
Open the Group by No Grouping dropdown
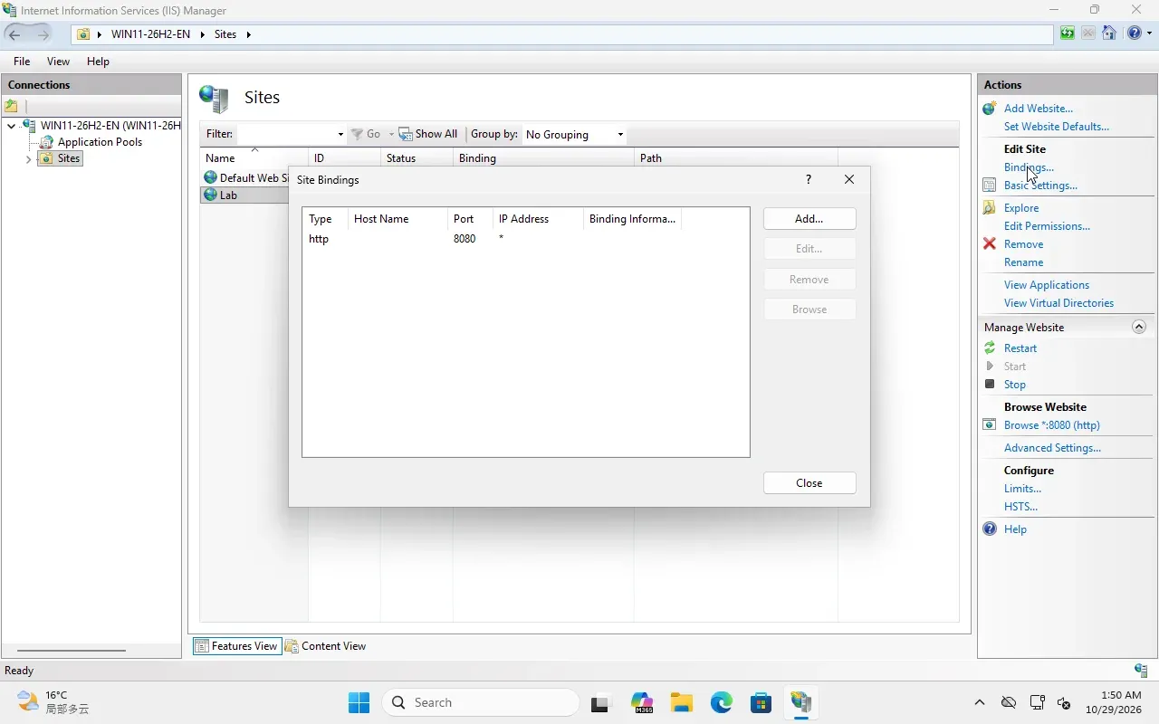[x=574, y=135]
